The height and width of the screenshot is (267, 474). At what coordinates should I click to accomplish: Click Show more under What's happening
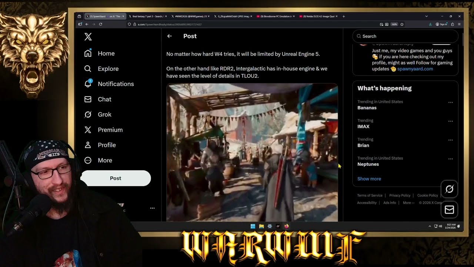(x=369, y=179)
